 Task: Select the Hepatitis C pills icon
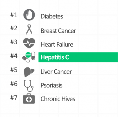(28, 57)
